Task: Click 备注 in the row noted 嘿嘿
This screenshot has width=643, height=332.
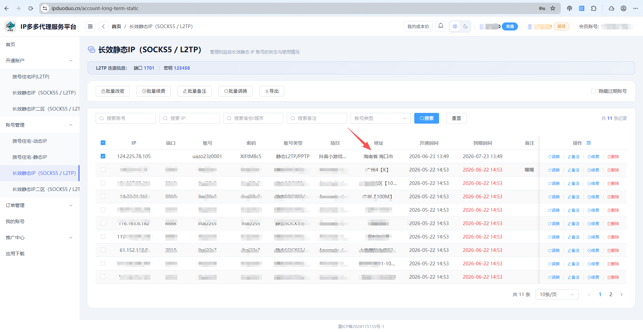Action: (x=574, y=170)
